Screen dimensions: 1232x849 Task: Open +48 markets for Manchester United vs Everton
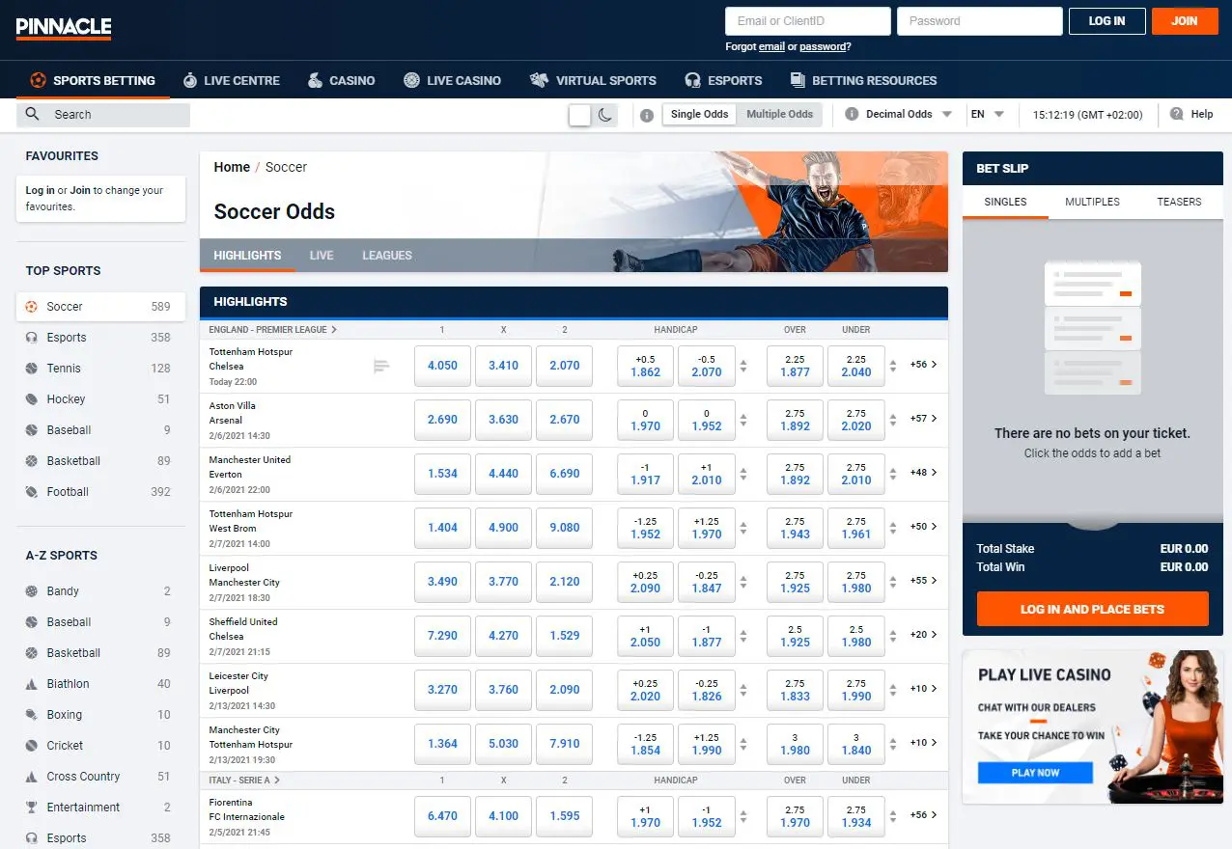click(923, 473)
